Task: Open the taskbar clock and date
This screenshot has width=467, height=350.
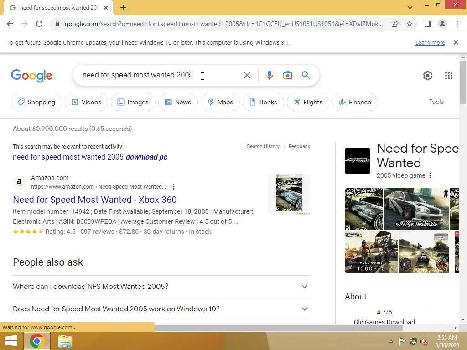Action: pyautogui.click(x=447, y=341)
